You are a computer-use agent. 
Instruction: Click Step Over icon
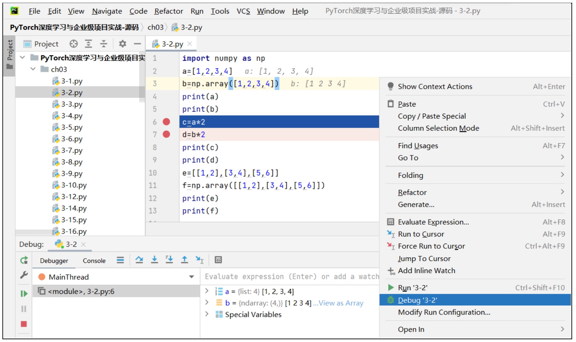coord(139,260)
